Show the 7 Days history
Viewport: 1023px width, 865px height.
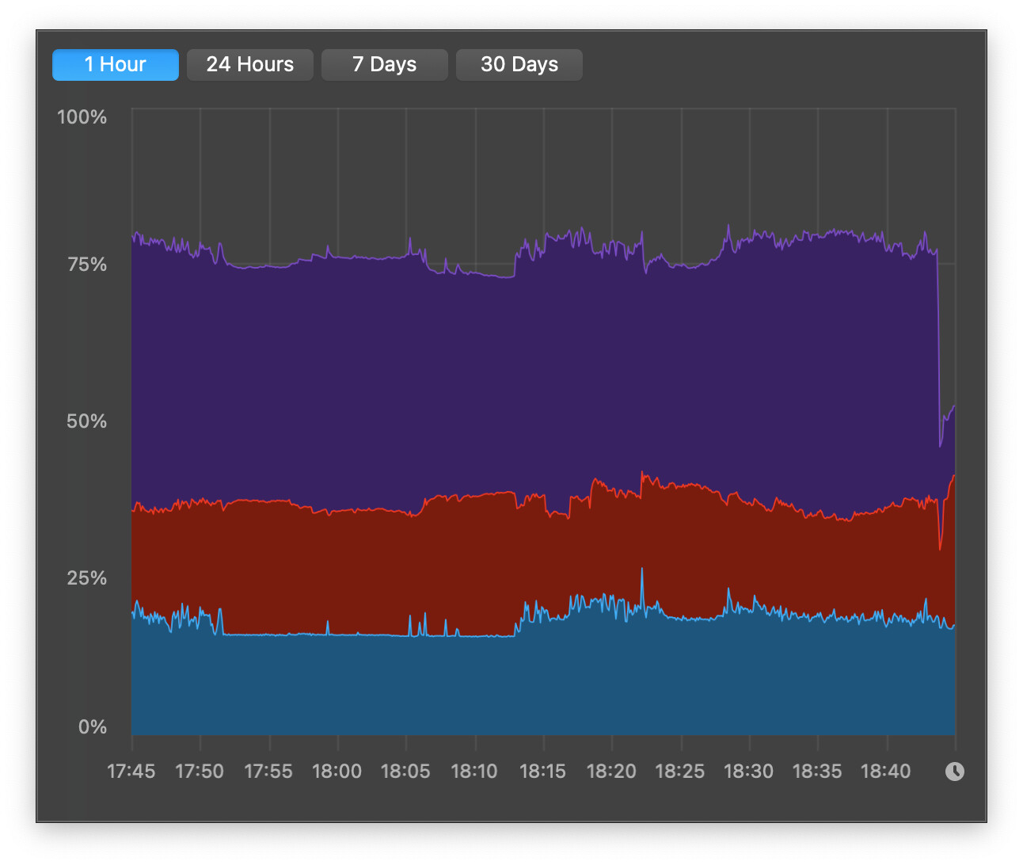click(385, 65)
